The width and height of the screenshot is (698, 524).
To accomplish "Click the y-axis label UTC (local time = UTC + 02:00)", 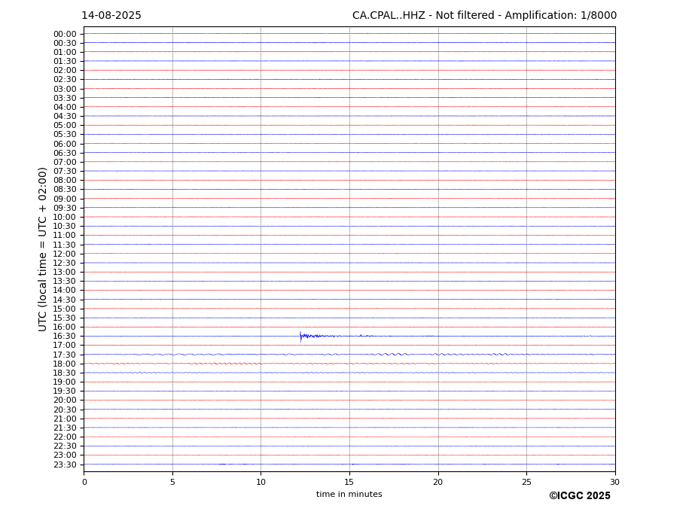I will (43, 249).
